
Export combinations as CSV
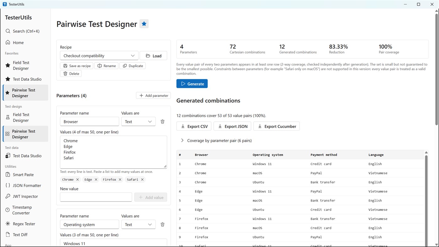click(194, 126)
